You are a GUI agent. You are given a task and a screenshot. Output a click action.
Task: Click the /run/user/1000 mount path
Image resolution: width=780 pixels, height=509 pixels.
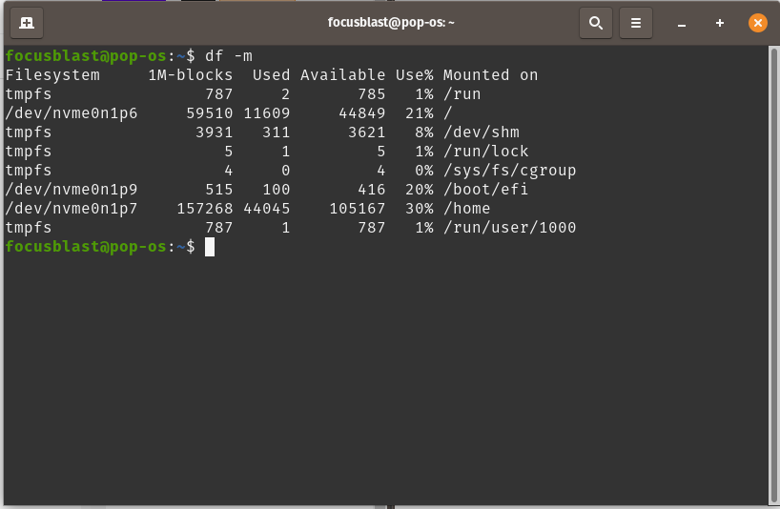pos(509,228)
